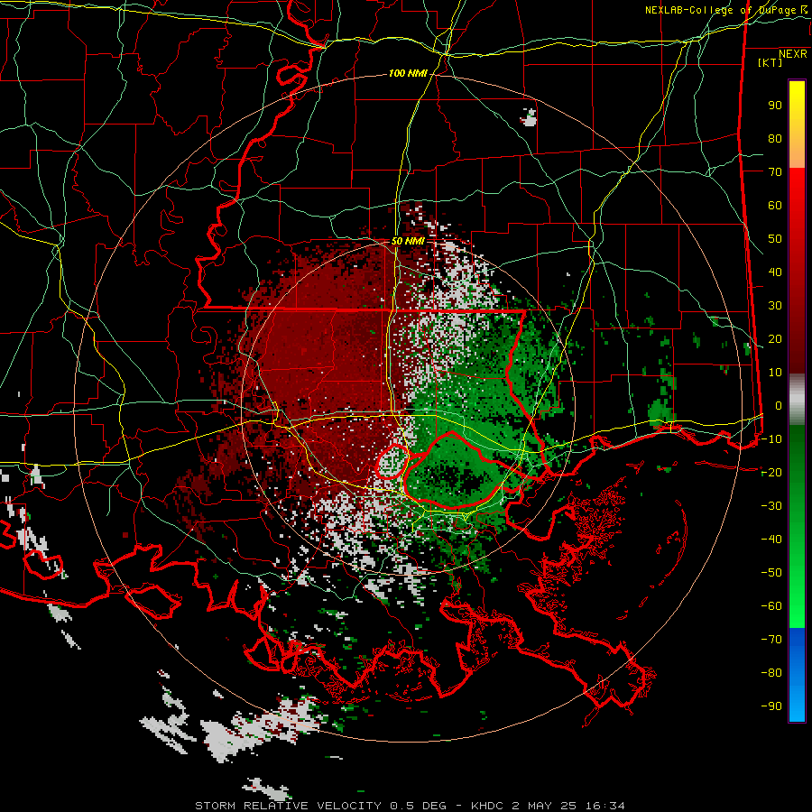Screen dimensions: 812x812
Task: Click the NEXR label above the color scale
Action: 792,54
